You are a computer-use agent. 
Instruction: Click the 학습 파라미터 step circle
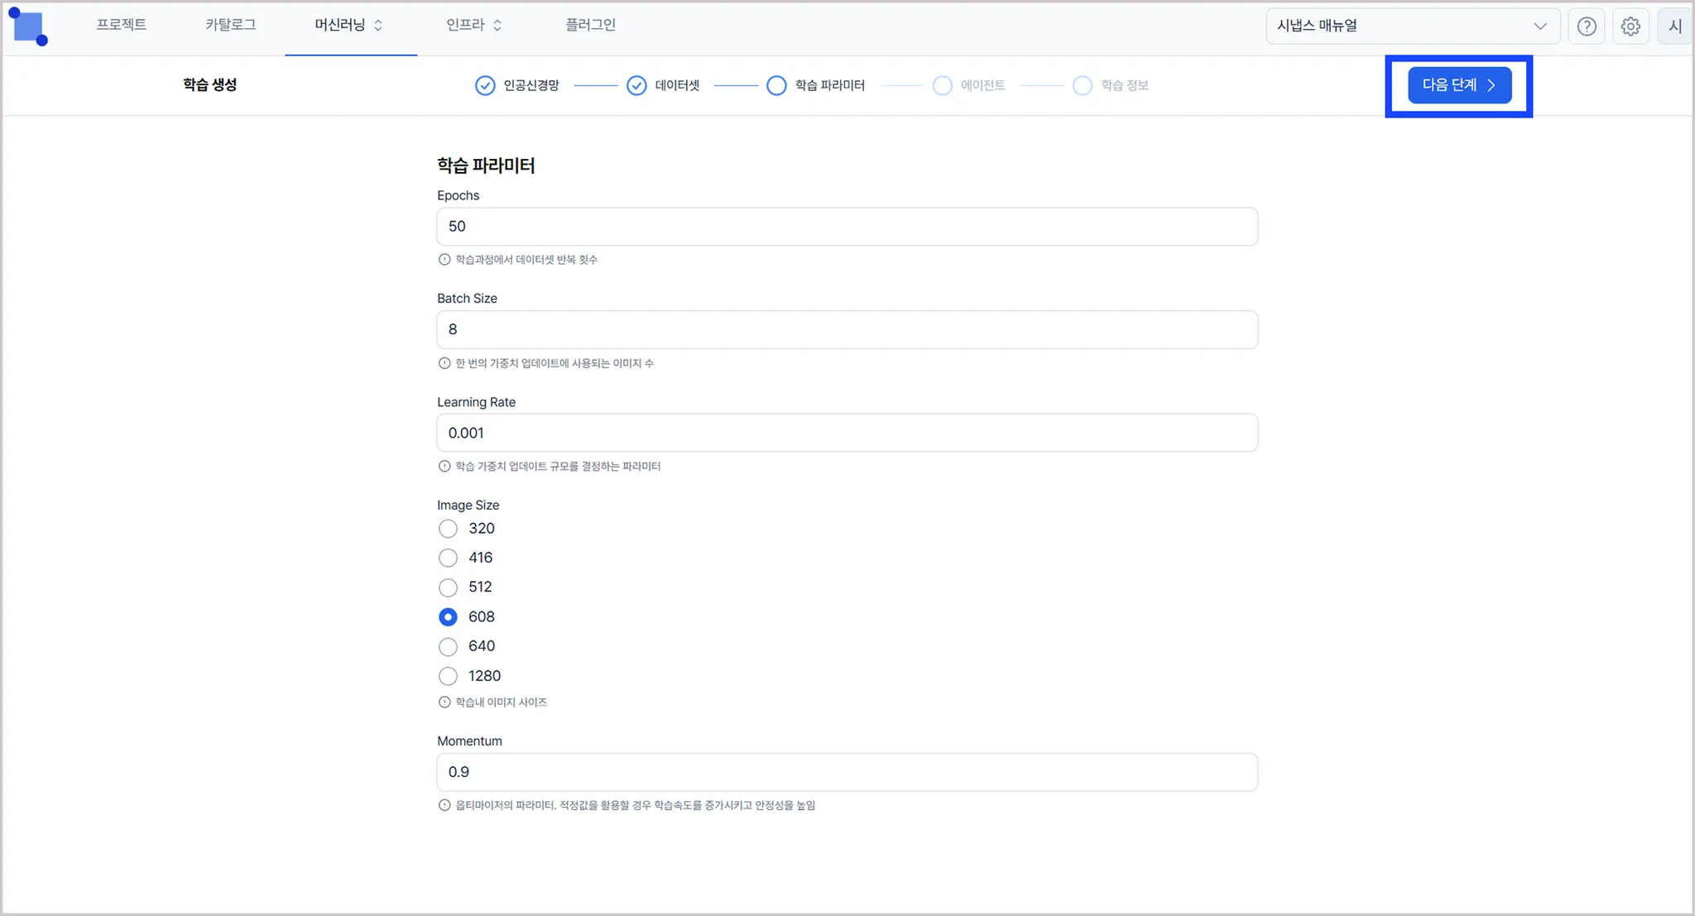point(776,85)
